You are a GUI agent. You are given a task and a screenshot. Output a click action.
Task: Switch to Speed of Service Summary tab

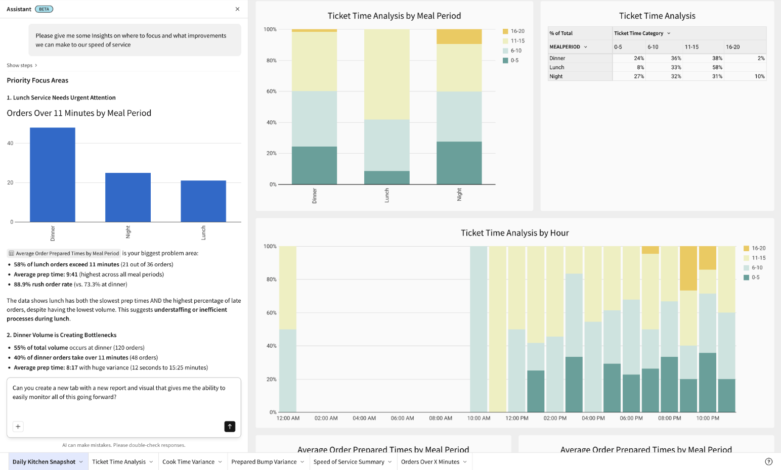349,462
